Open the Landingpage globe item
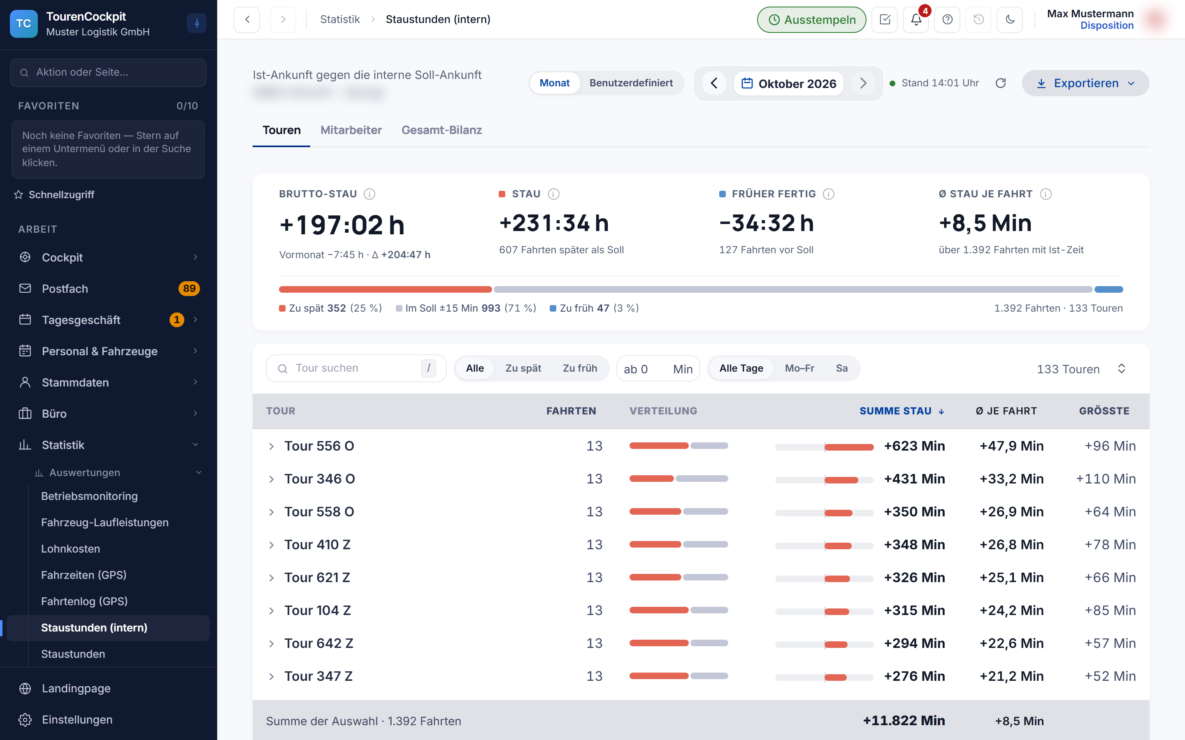 [x=108, y=688]
